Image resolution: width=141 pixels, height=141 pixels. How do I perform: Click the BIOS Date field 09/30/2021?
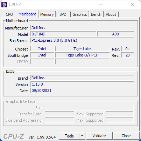[82, 90]
